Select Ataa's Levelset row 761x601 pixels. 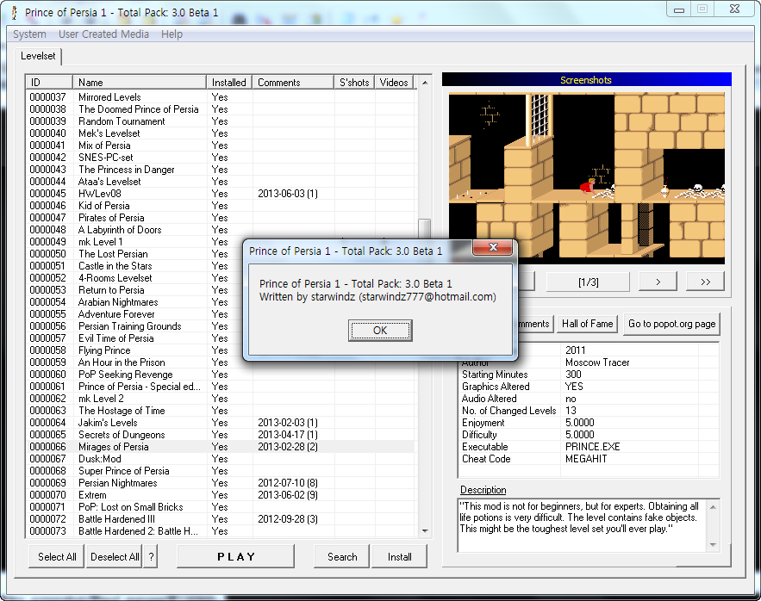[x=221, y=182]
